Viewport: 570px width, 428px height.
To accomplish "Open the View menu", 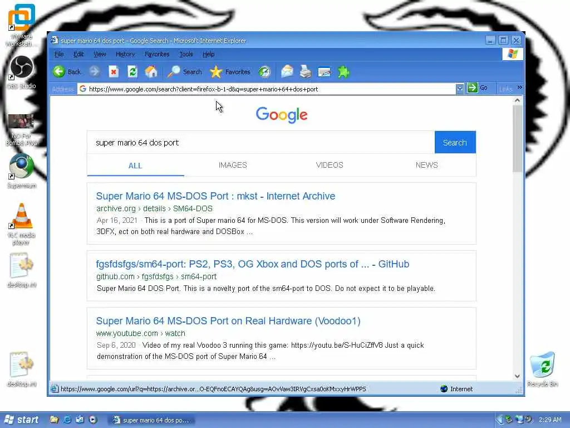I will [x=100, y=54].
